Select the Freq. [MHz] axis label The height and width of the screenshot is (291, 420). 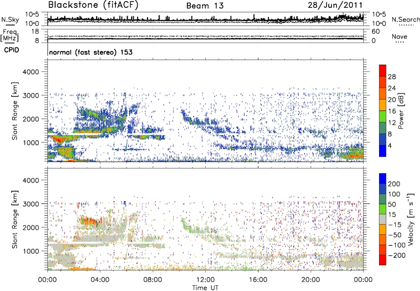[9, 35]
